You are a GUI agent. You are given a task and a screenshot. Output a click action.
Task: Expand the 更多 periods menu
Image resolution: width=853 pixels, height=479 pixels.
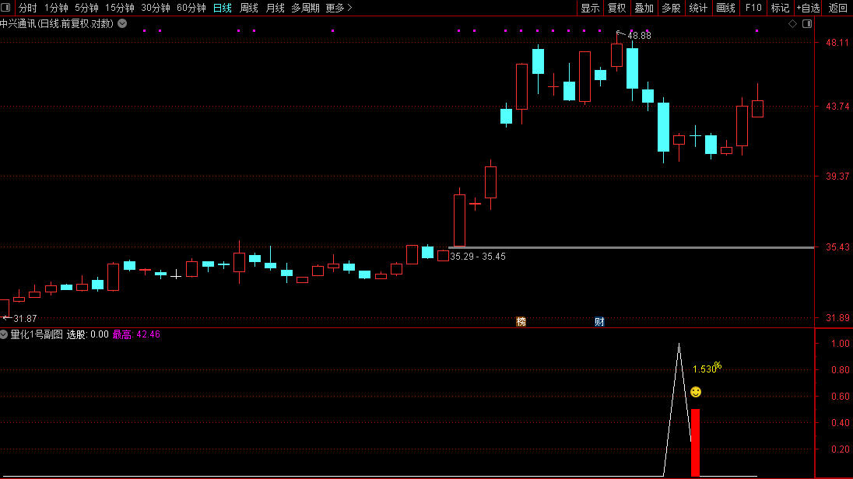(x=339, y=8)
